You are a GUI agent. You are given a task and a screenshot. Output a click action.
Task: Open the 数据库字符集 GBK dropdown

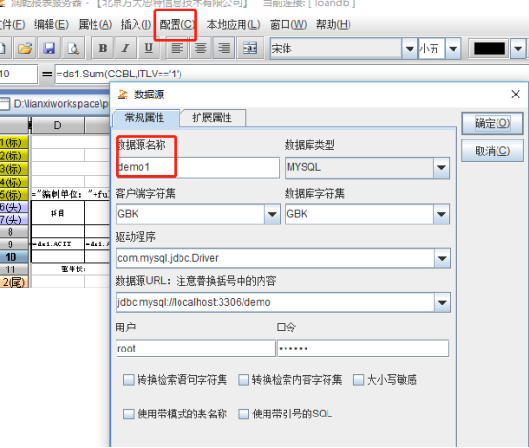pos(441,214)
